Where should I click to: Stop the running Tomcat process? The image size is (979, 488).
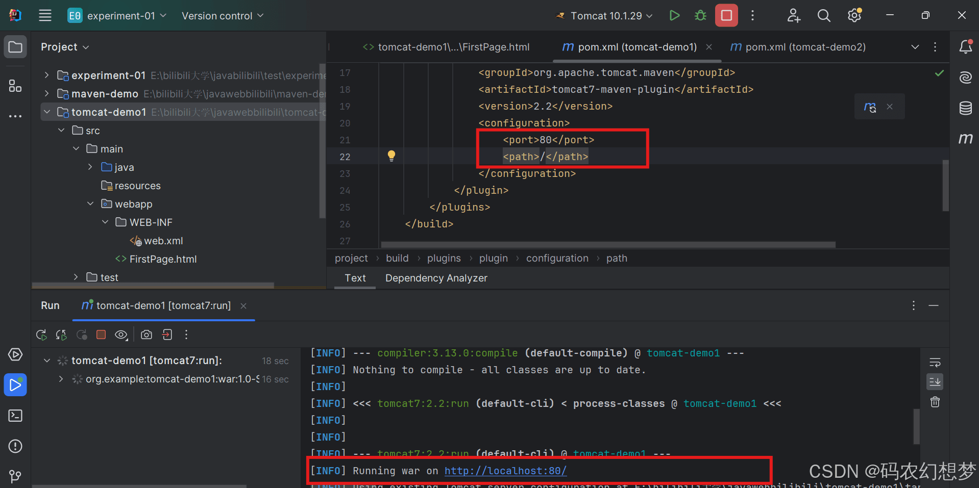tap(726, 16)
